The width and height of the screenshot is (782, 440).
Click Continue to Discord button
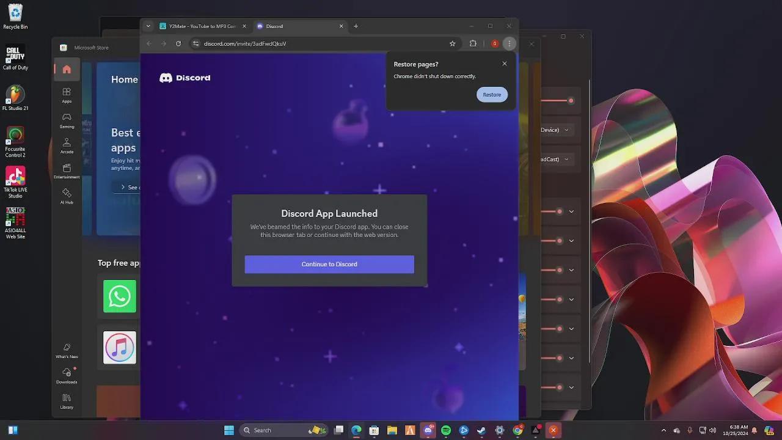329,264
